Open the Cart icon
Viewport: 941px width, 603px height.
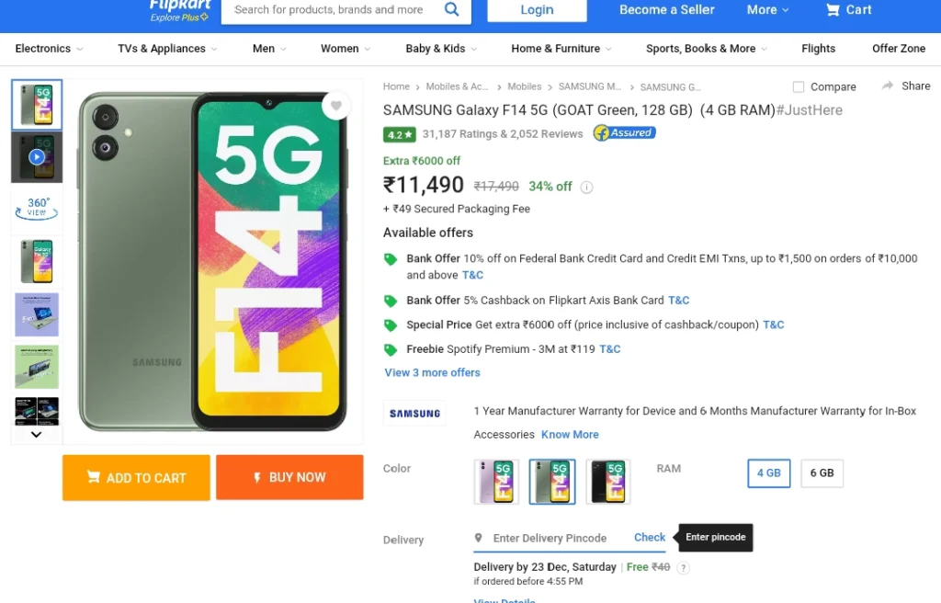(x=833, y=9)
